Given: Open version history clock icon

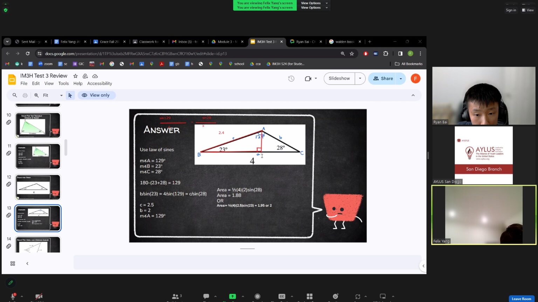Looking at the screenshot, I should pos(291,79).
